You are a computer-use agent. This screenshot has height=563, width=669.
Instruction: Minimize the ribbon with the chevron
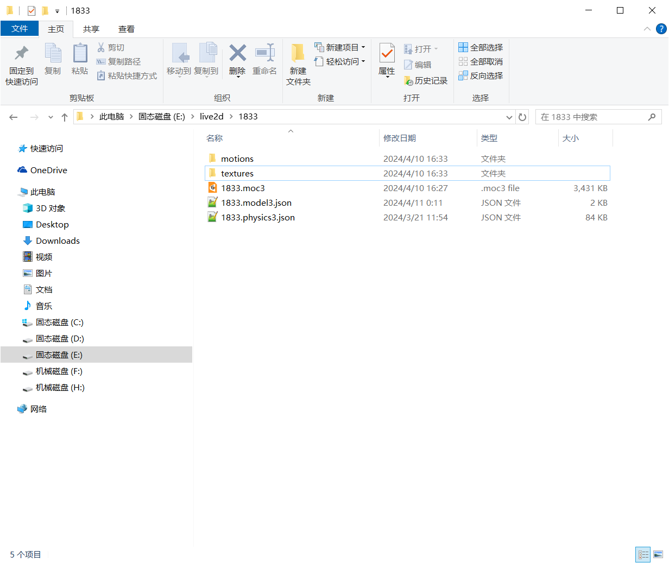pos(647,29)
